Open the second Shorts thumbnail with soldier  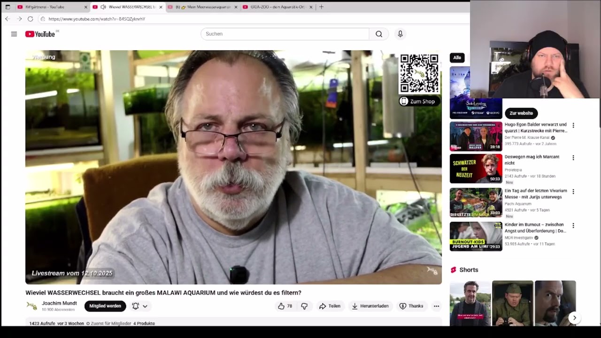point(513,303)
